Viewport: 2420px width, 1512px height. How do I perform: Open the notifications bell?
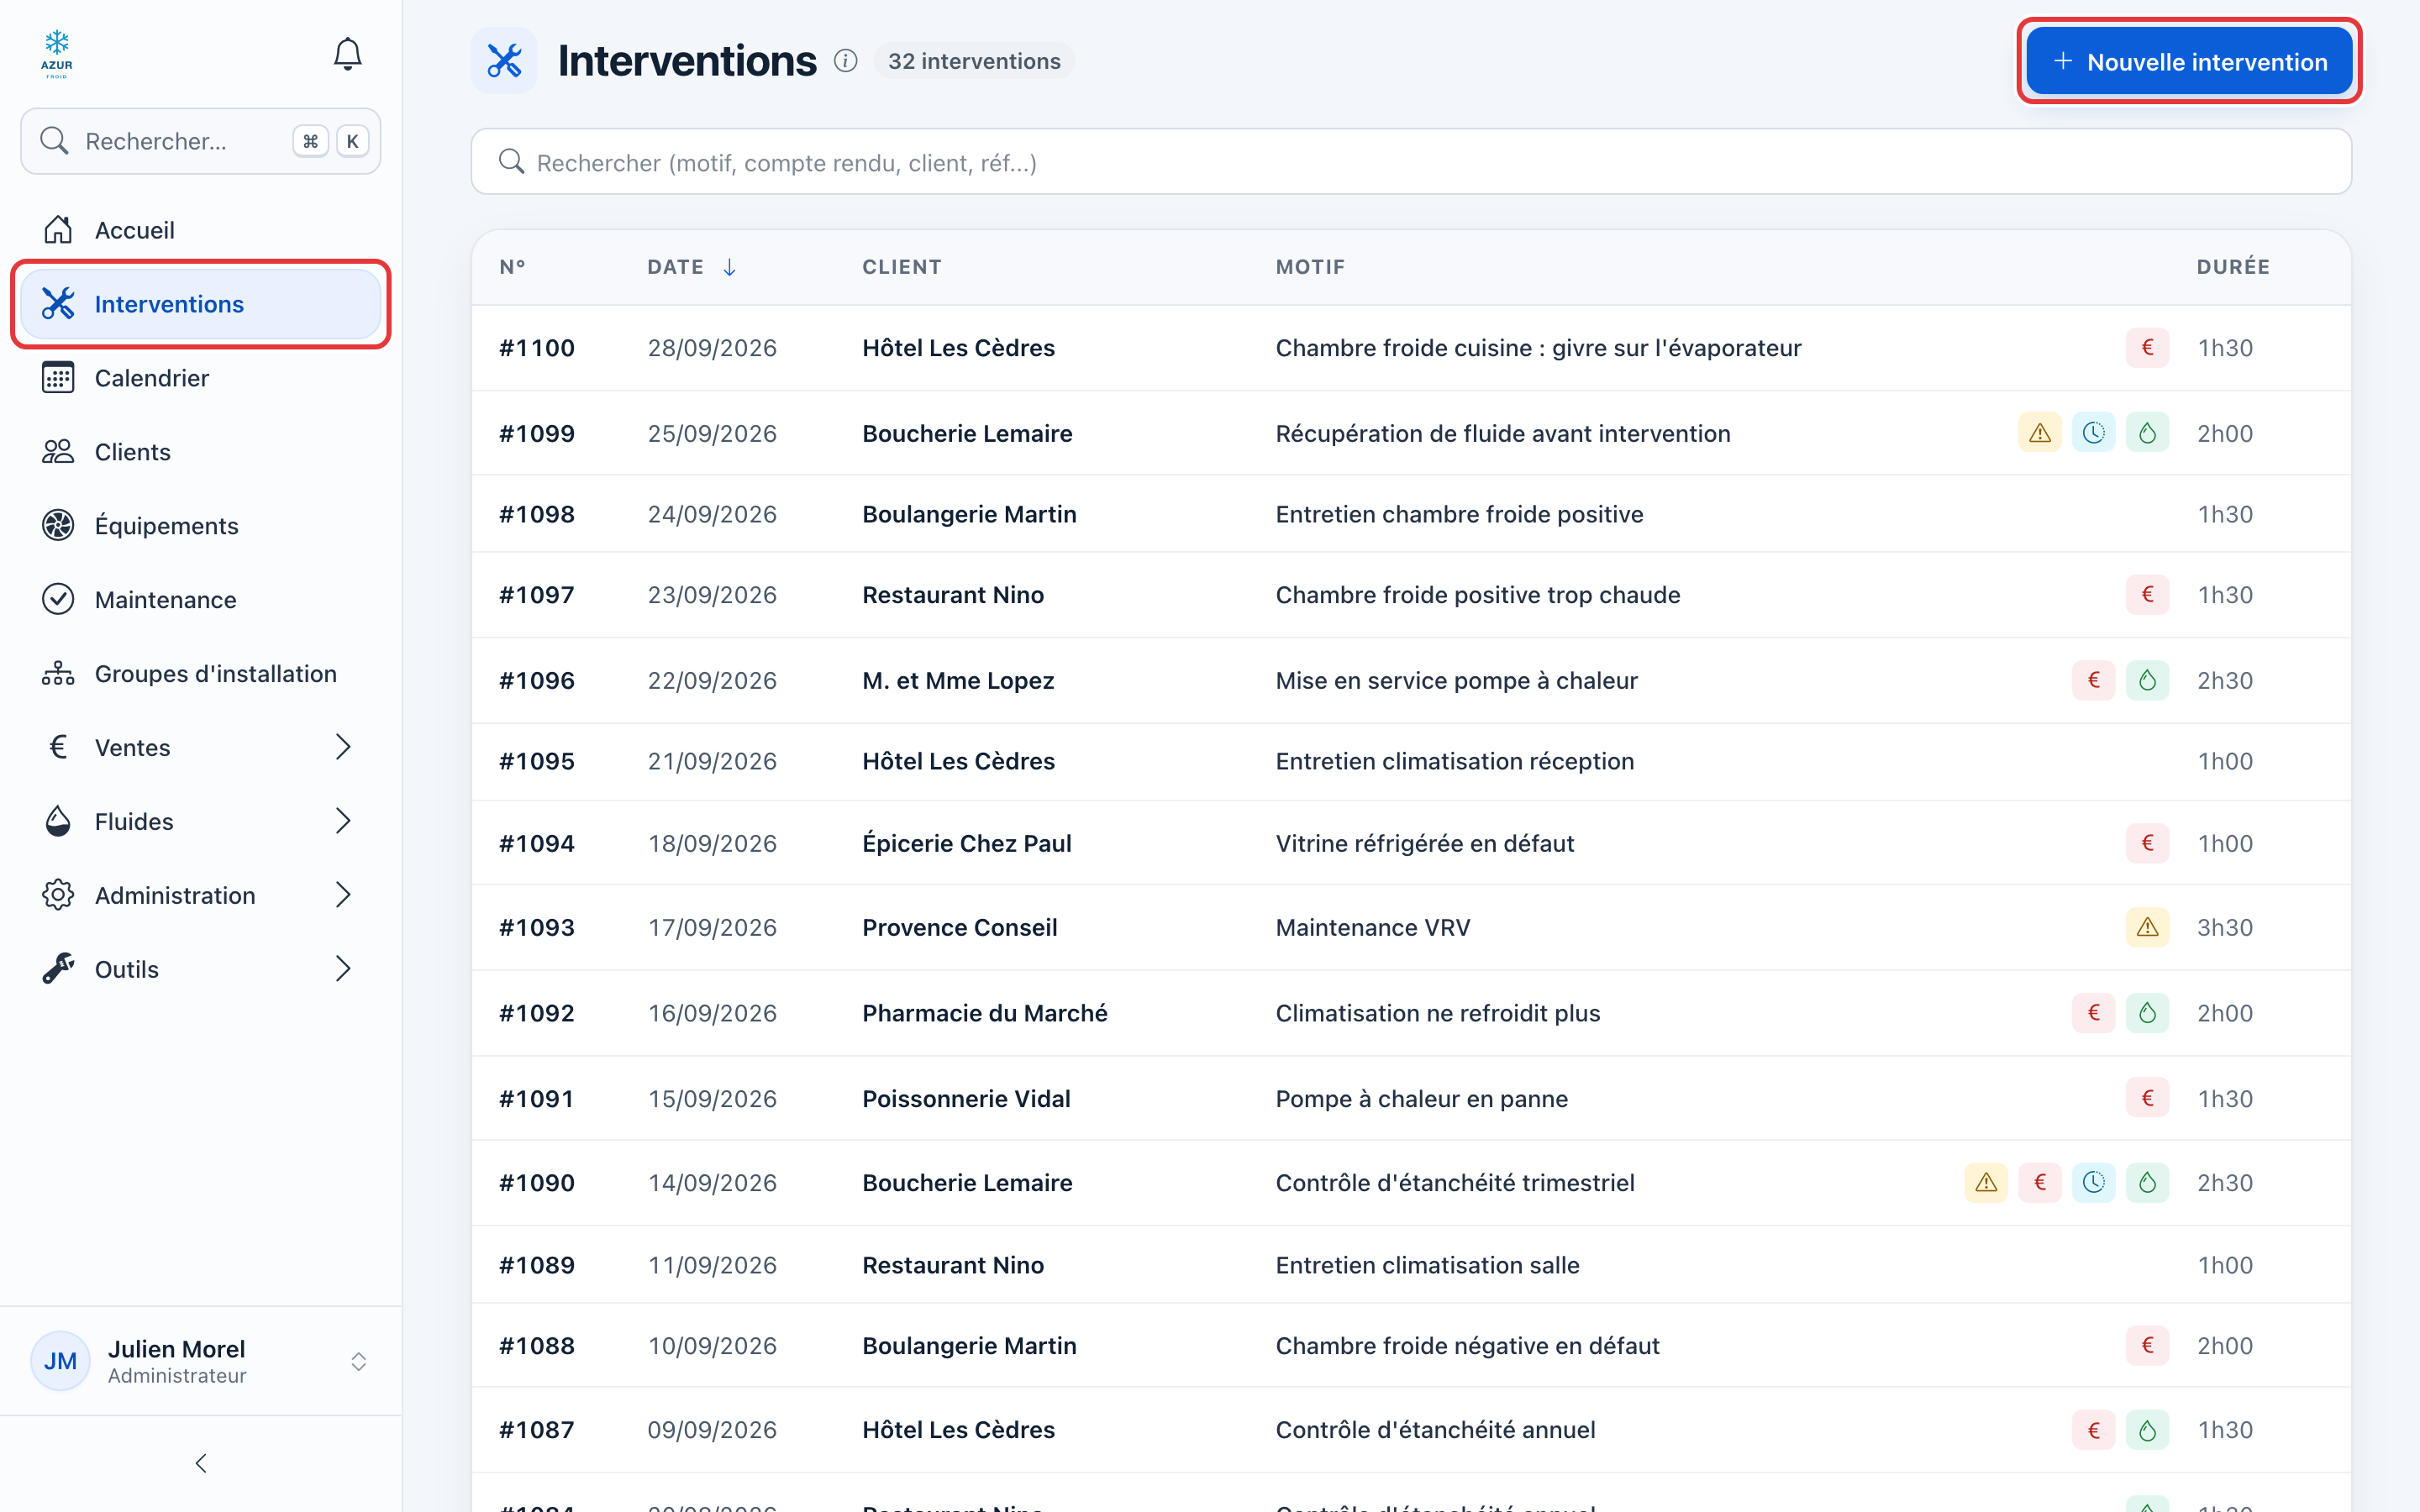tap(347, 54)
